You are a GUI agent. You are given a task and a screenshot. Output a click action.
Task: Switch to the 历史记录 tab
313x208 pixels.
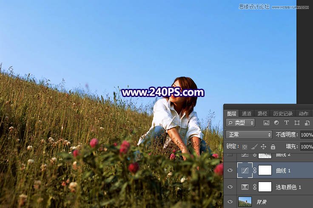[283, 114]
